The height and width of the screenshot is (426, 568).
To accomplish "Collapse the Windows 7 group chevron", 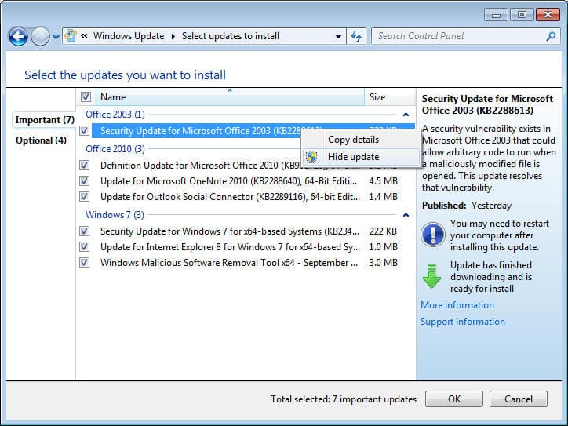I will (406, 215).
